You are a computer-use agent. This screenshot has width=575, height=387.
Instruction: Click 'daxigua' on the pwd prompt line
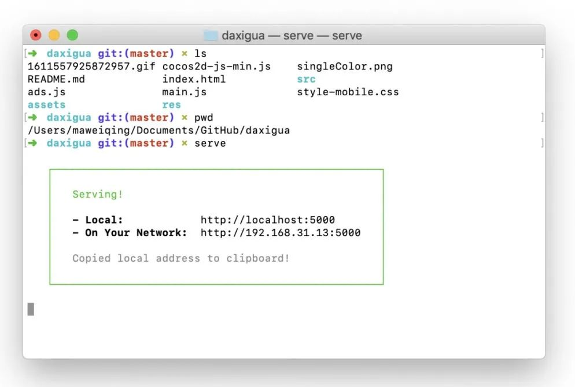tap(69, 117)
